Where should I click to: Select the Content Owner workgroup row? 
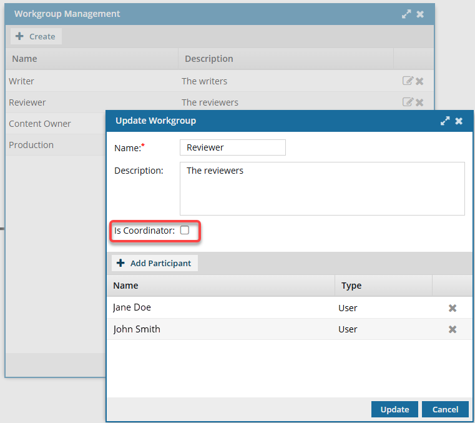point(40,124)
